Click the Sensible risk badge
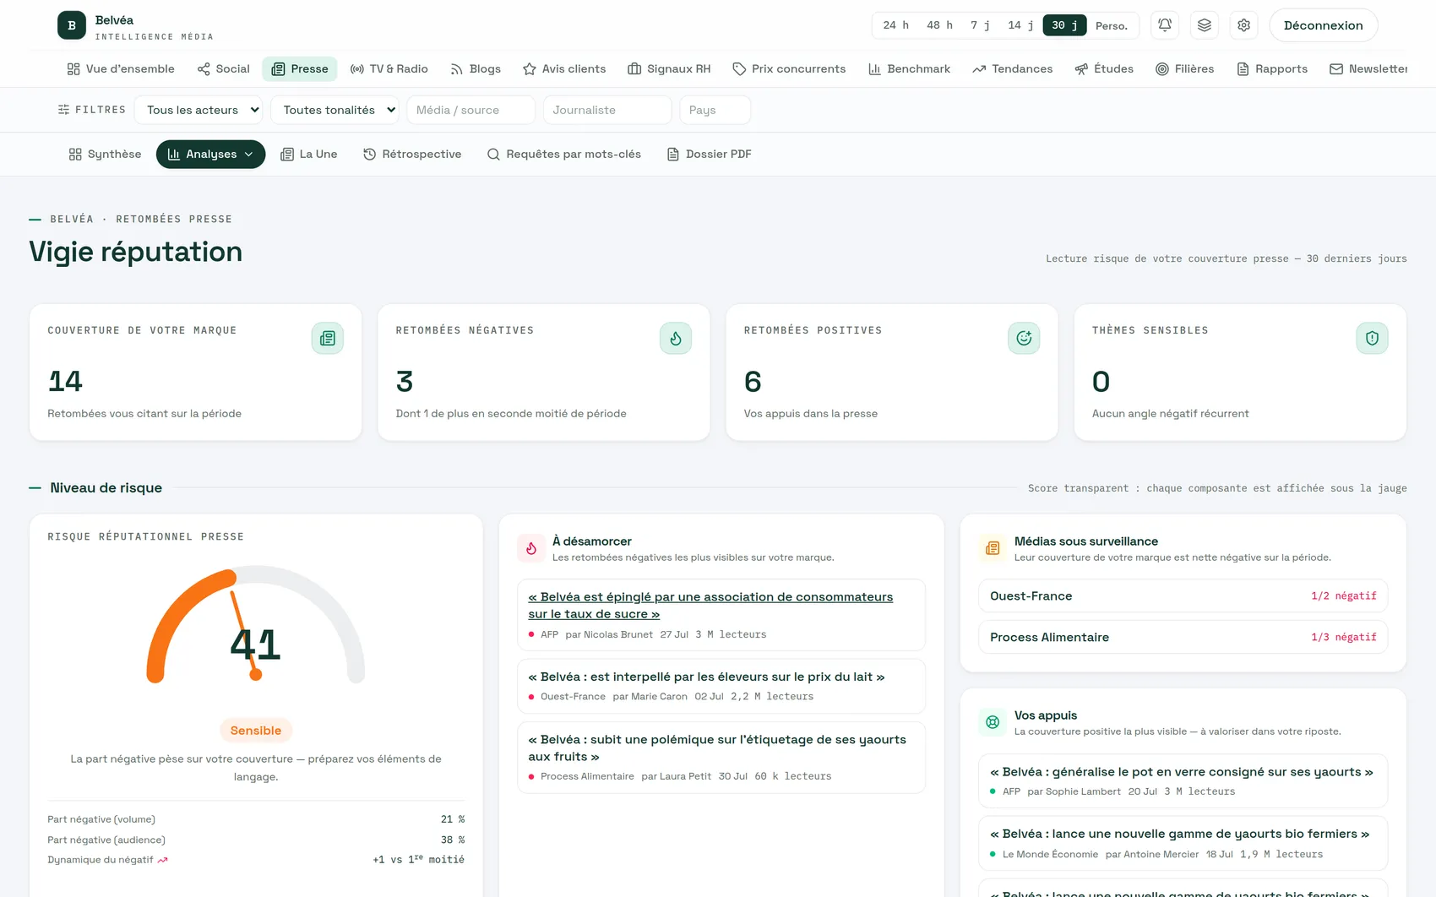Screen dimensions: 1436x897 point(256,731)
